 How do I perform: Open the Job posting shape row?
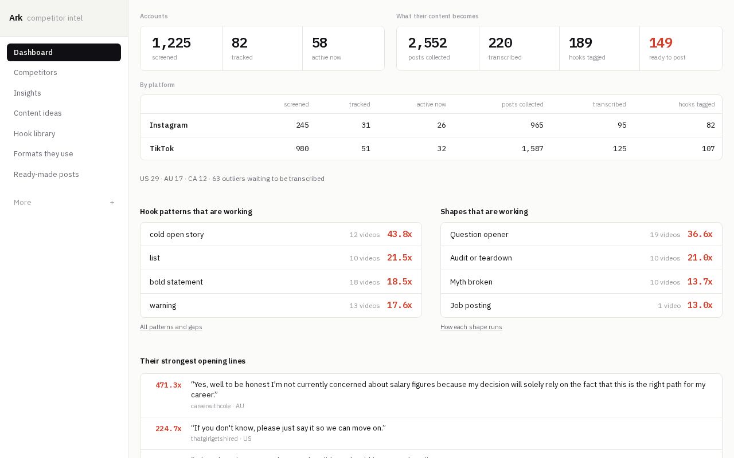tap(581, 306)
